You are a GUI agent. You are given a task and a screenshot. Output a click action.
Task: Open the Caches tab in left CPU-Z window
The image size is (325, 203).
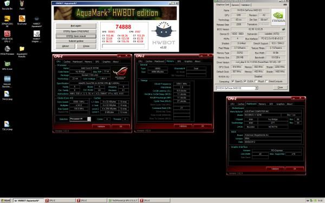click(x=67, y=62)
